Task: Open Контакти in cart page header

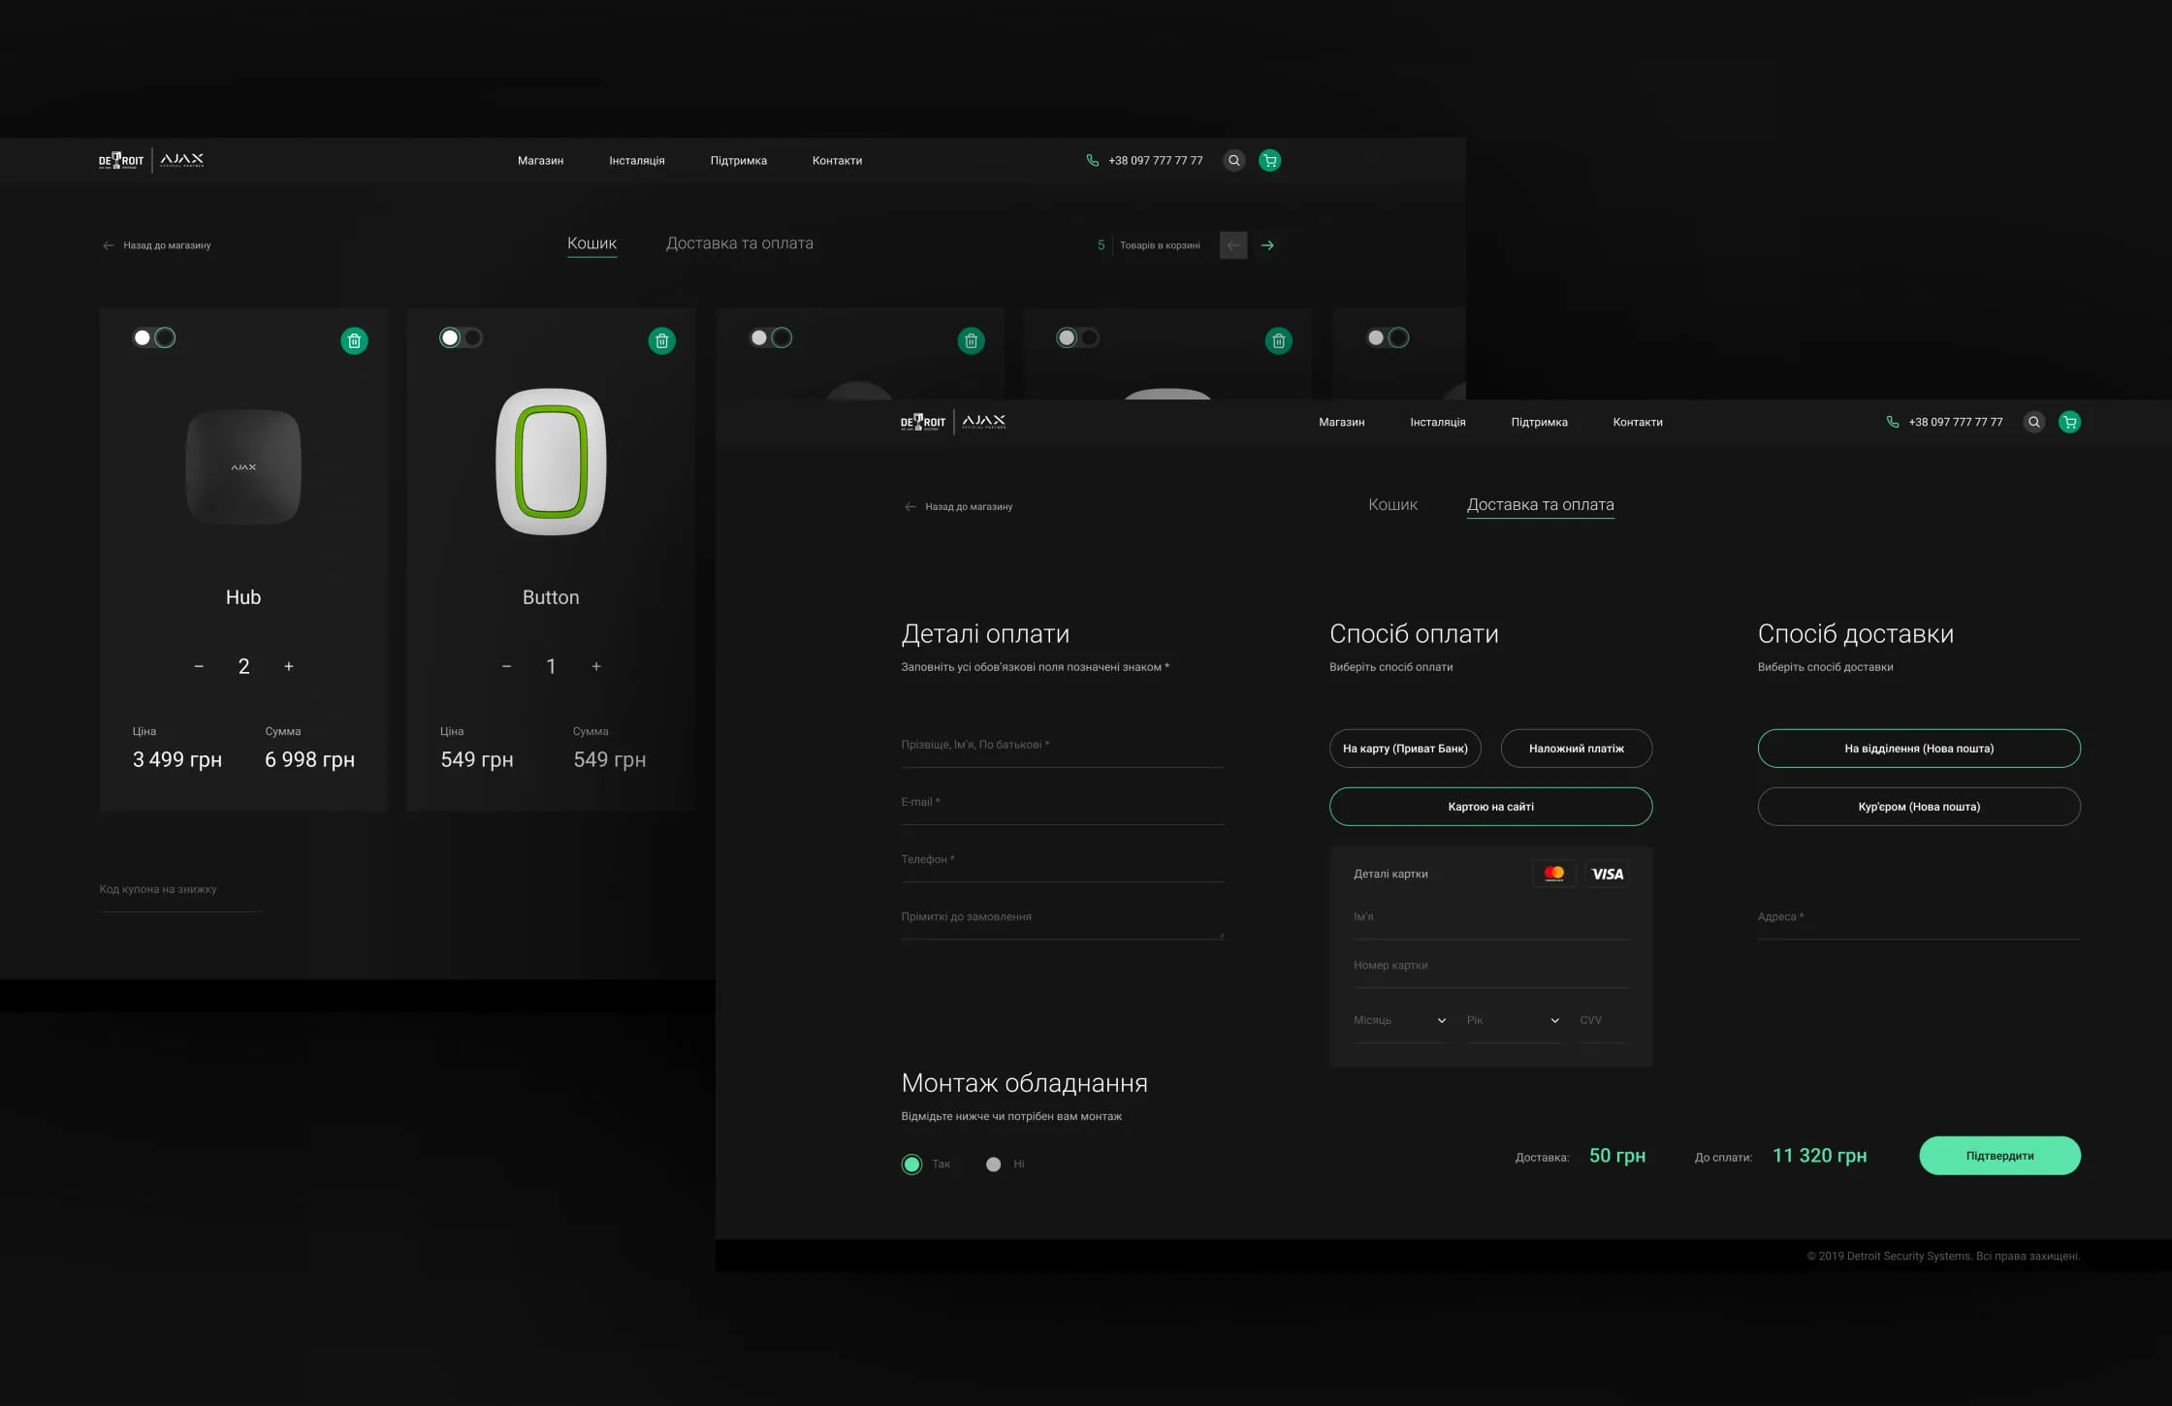Action: (837, 161)
